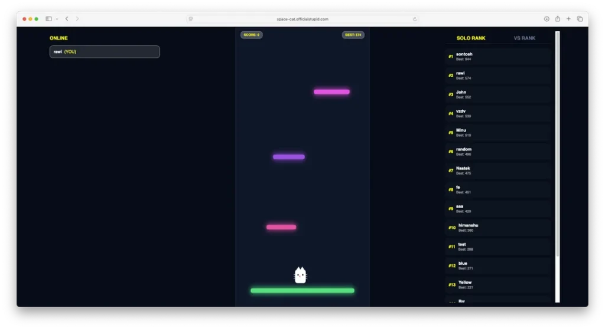Click the BEST: 574 badge
605x329 pixels.
pos(353,35)
